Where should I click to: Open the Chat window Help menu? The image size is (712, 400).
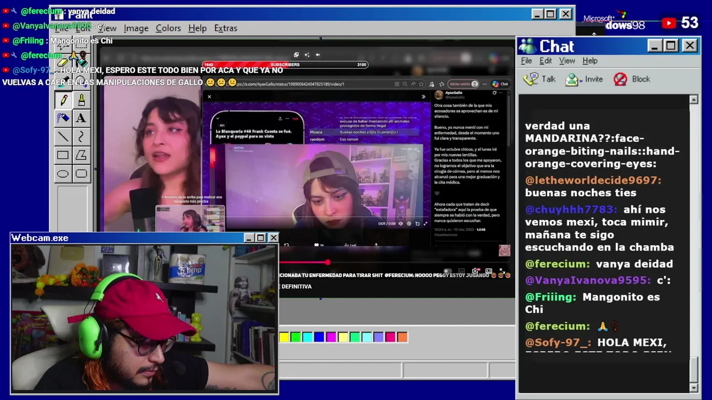590,61
